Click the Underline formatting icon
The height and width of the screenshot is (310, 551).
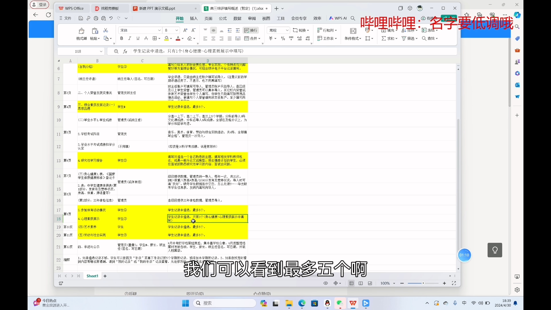pyautogui.click(x=138, y=38)
